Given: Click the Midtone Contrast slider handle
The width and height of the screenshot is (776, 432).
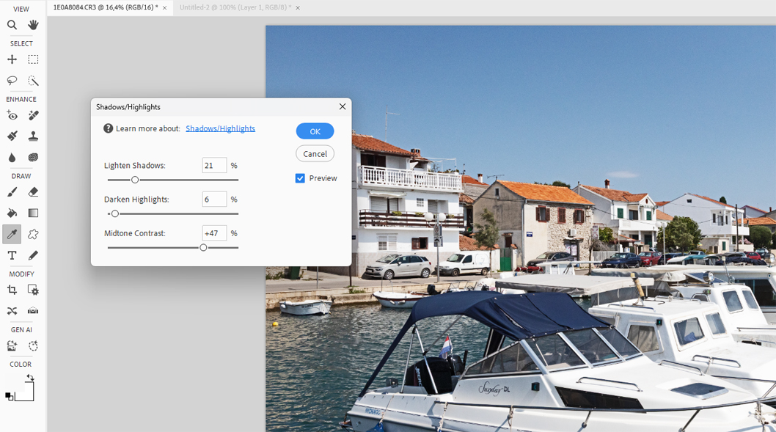Looking at the screenshot, I should point(203,248).
